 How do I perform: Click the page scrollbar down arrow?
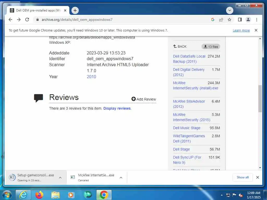[x=260, y=168]
